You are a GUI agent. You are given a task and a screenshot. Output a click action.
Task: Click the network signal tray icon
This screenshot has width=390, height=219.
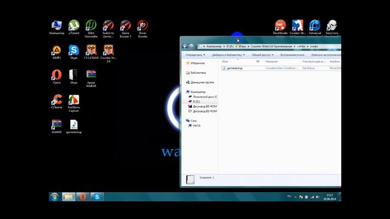tap(312, 197)
